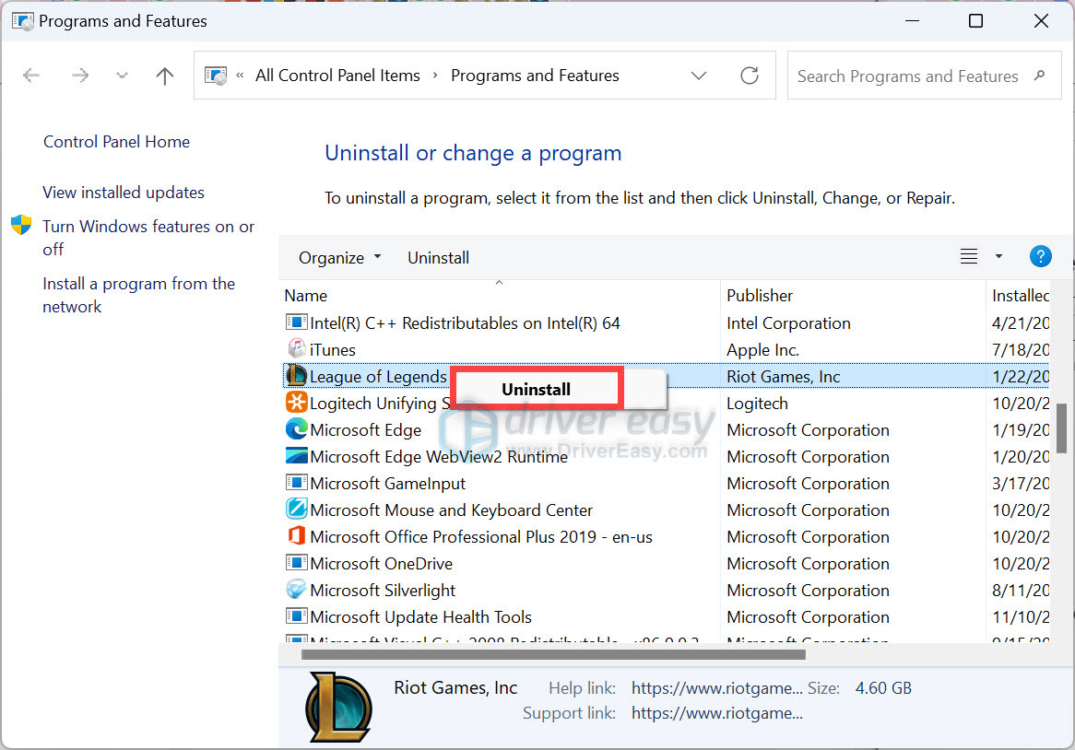Click Uninstall in the toolbar
The image size is (1075, 750).
tap(438, 258)
